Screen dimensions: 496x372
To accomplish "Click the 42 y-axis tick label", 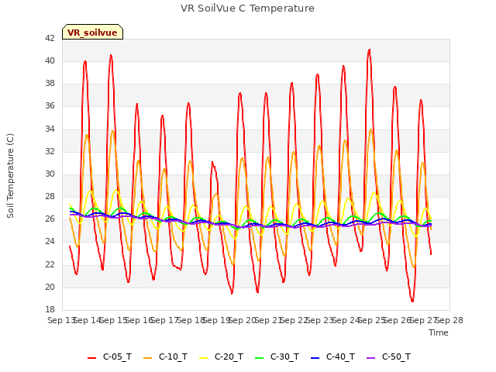I will (x=50, y=38).
